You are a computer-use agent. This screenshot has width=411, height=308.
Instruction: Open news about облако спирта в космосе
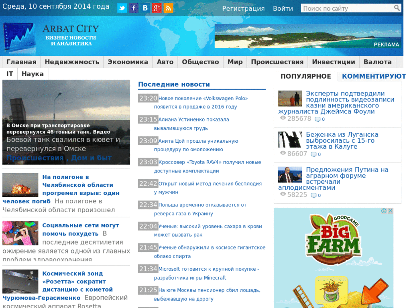click(210, 252)
